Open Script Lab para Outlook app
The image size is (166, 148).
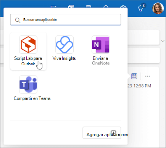tap(28, 51)
